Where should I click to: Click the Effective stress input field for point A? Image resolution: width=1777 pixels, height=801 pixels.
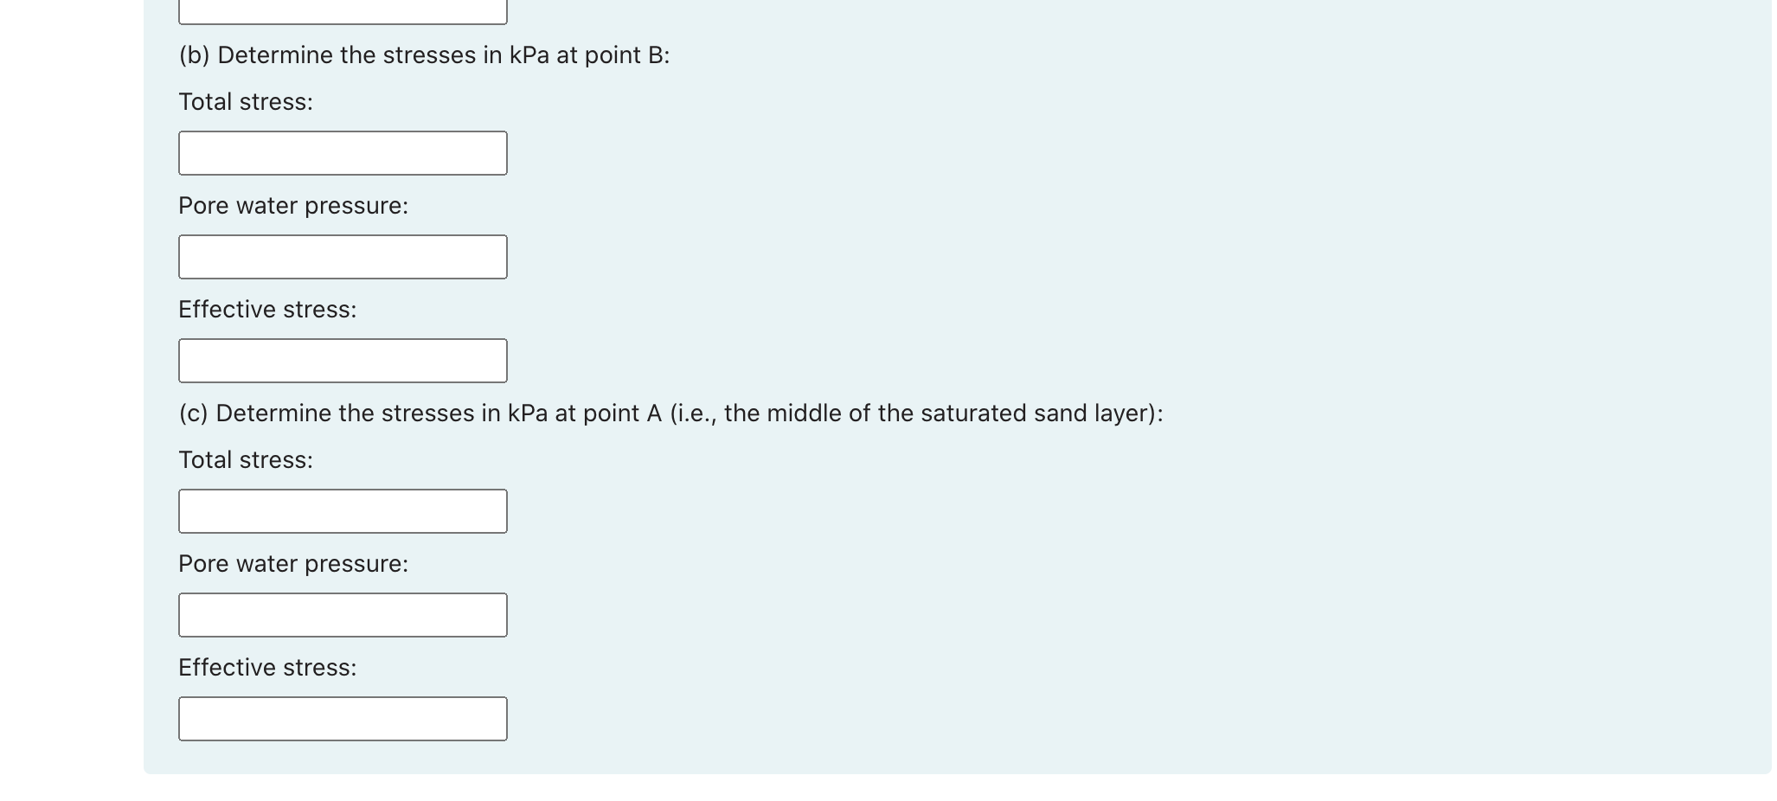(x=343, y=718)
